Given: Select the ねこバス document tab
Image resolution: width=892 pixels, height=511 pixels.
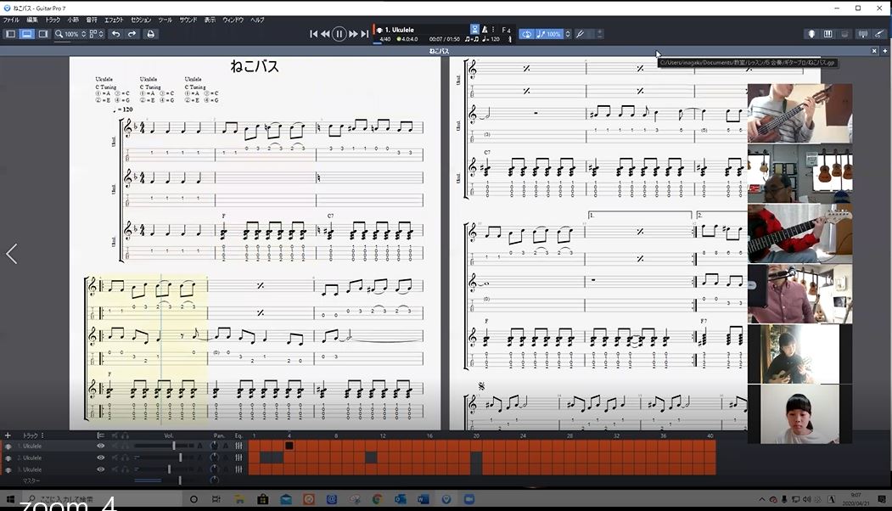Looking at the screenshot, I should 439,51.
